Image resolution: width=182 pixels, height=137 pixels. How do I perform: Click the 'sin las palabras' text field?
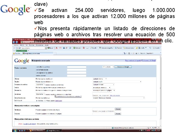click(77, 76)
